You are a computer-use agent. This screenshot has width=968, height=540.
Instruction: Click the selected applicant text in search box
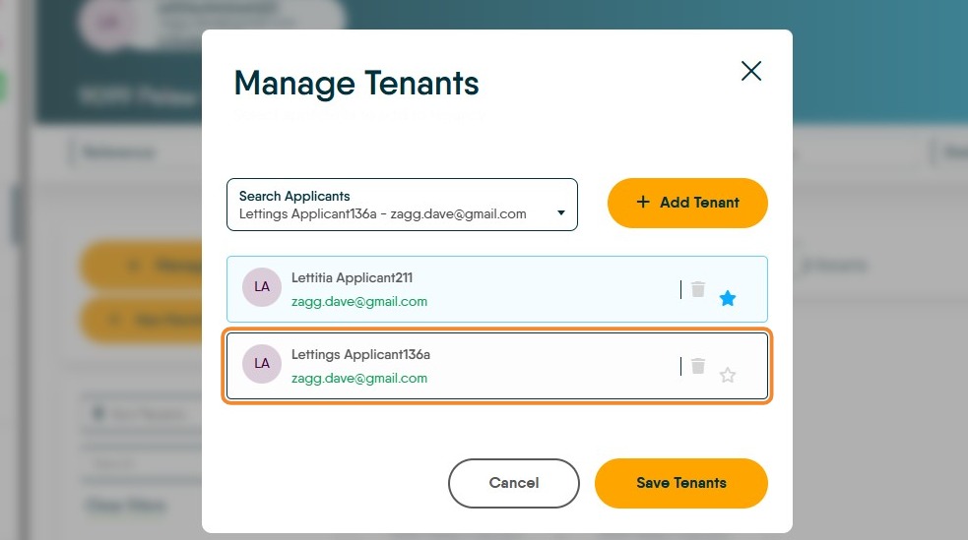pyautogui.click(x=383, y=213)
